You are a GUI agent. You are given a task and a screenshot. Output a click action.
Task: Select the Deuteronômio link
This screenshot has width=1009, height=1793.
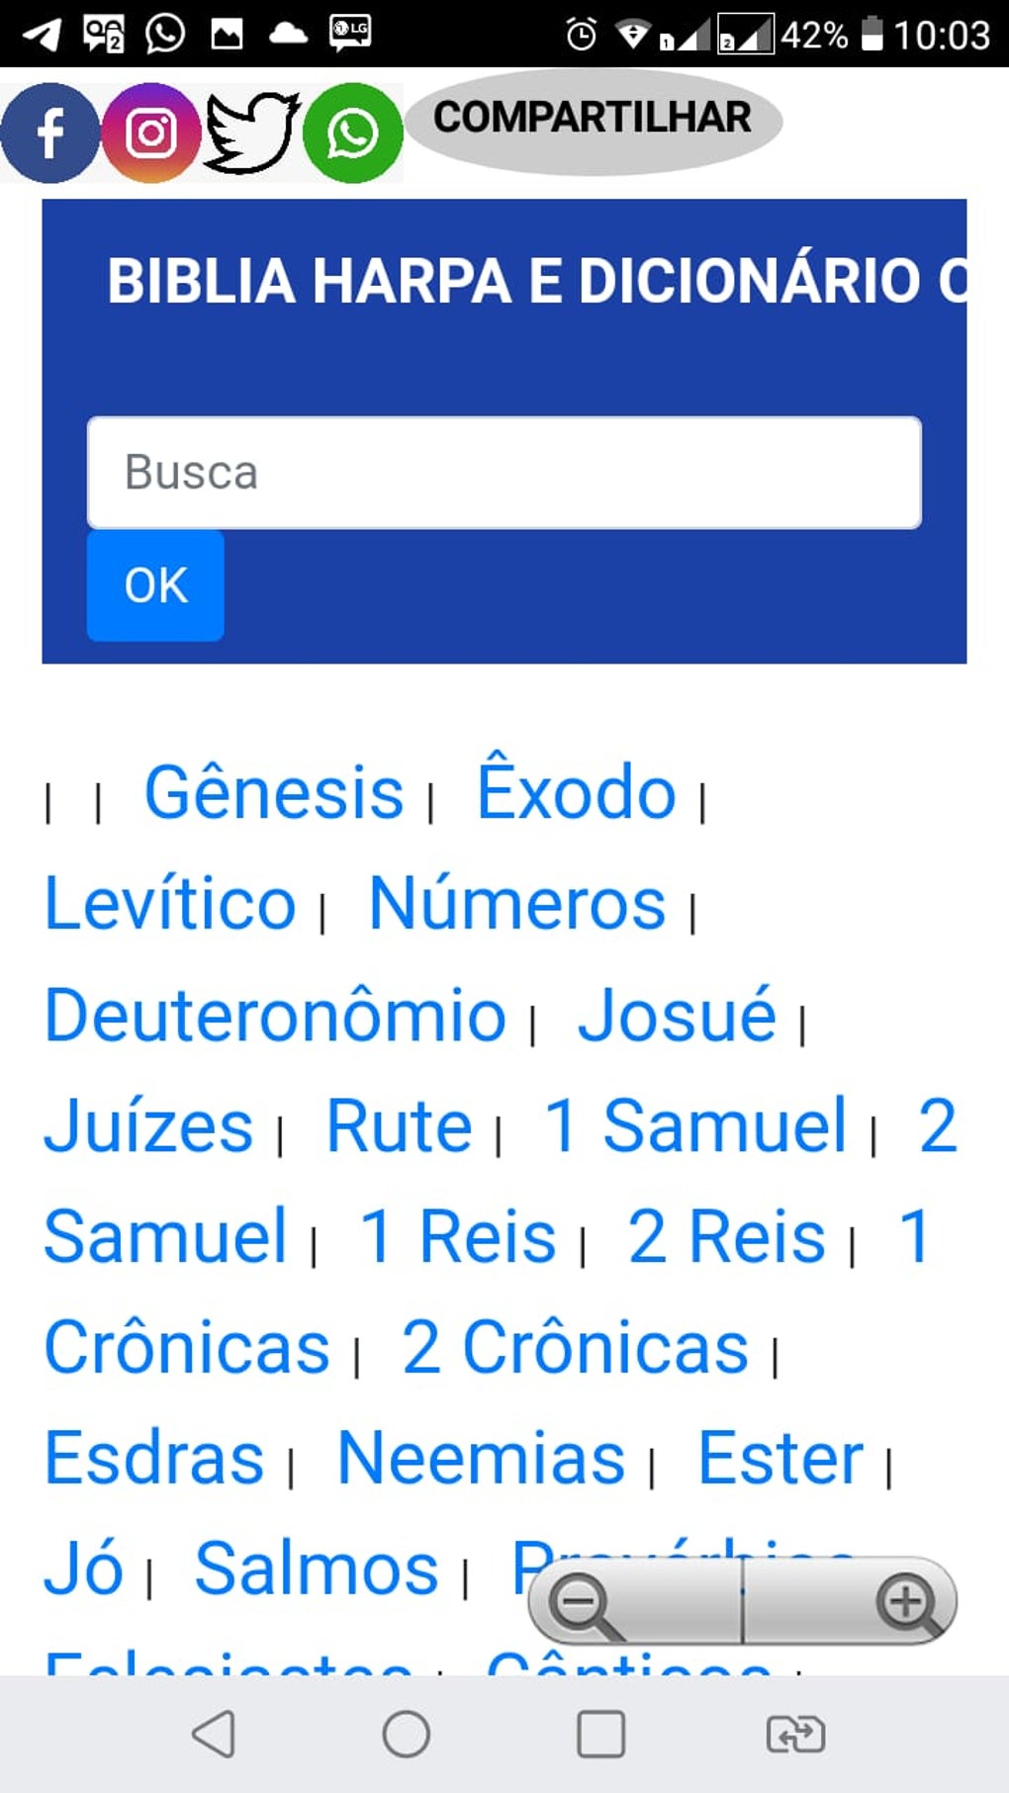(276, 1016)
